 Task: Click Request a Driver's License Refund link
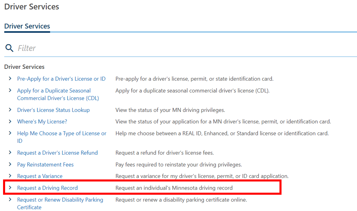(57, 153)
